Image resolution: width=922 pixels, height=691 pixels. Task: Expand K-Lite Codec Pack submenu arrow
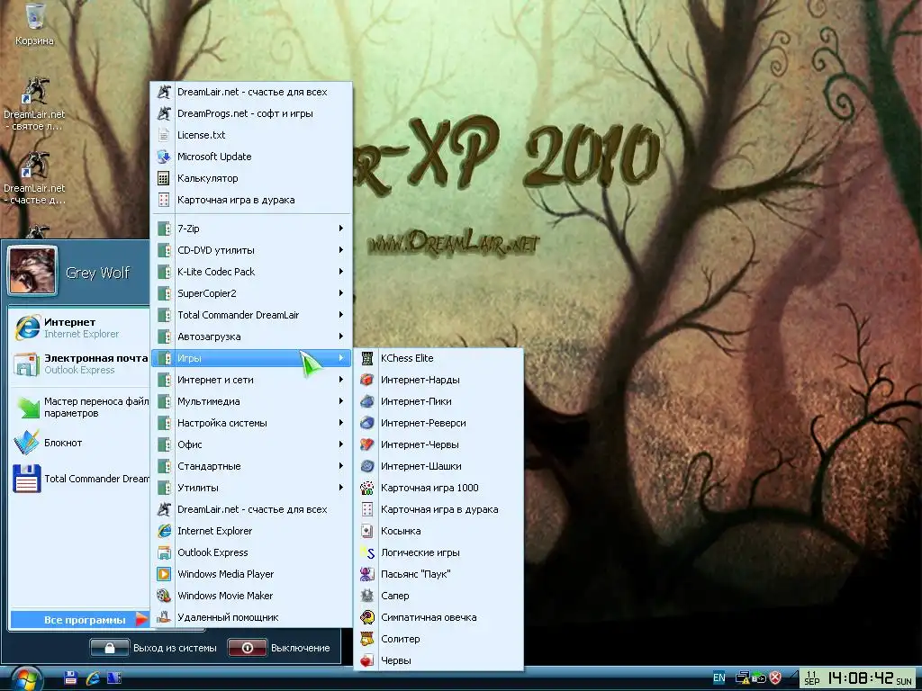(x=341, y=272)
